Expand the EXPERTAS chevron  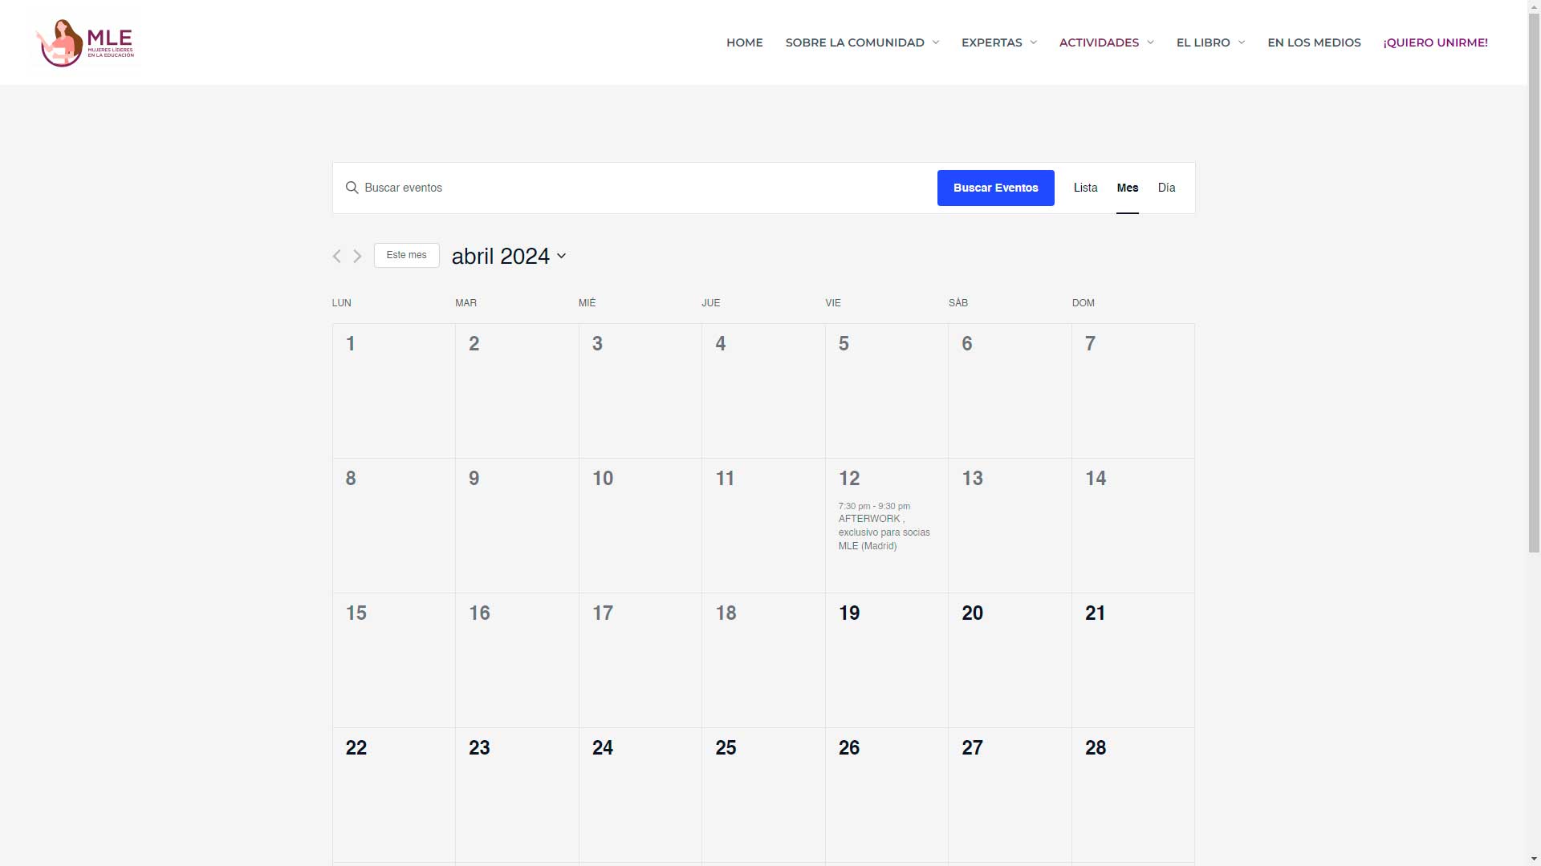pyautogui.click(x=1034, y=42)
